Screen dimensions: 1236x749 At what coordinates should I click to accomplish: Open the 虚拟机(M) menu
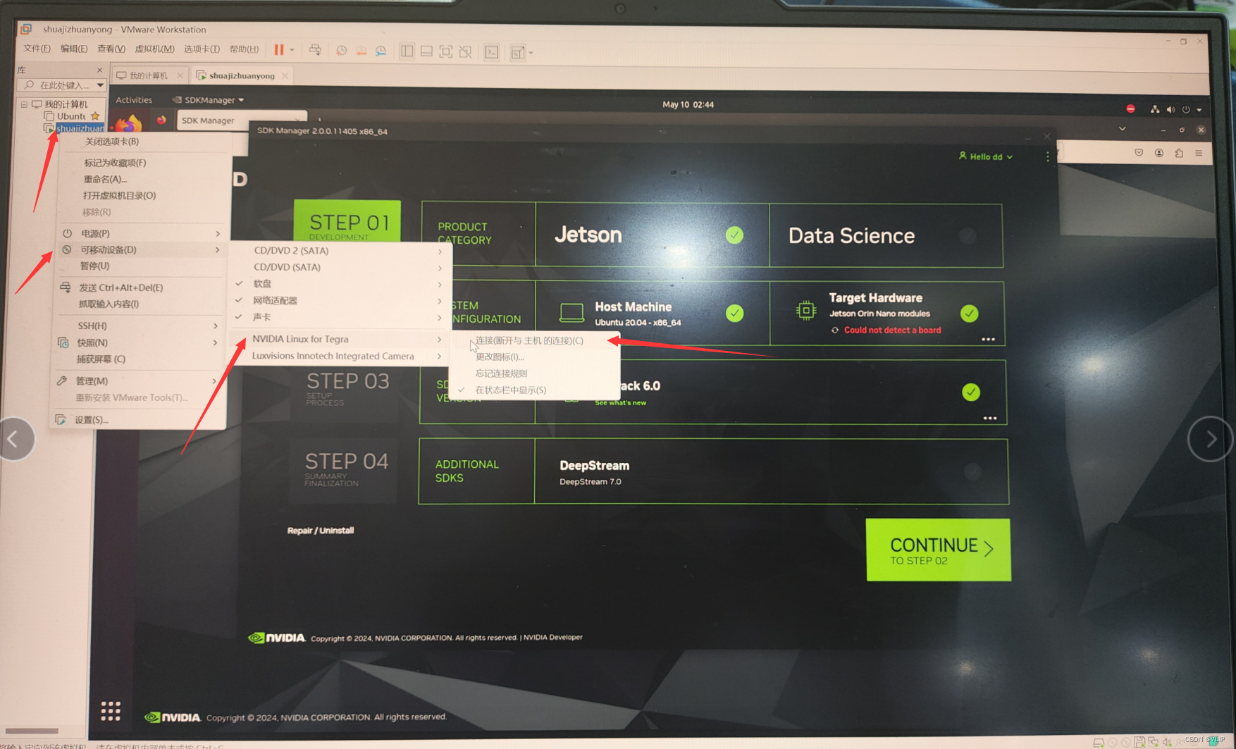point(154,49)
